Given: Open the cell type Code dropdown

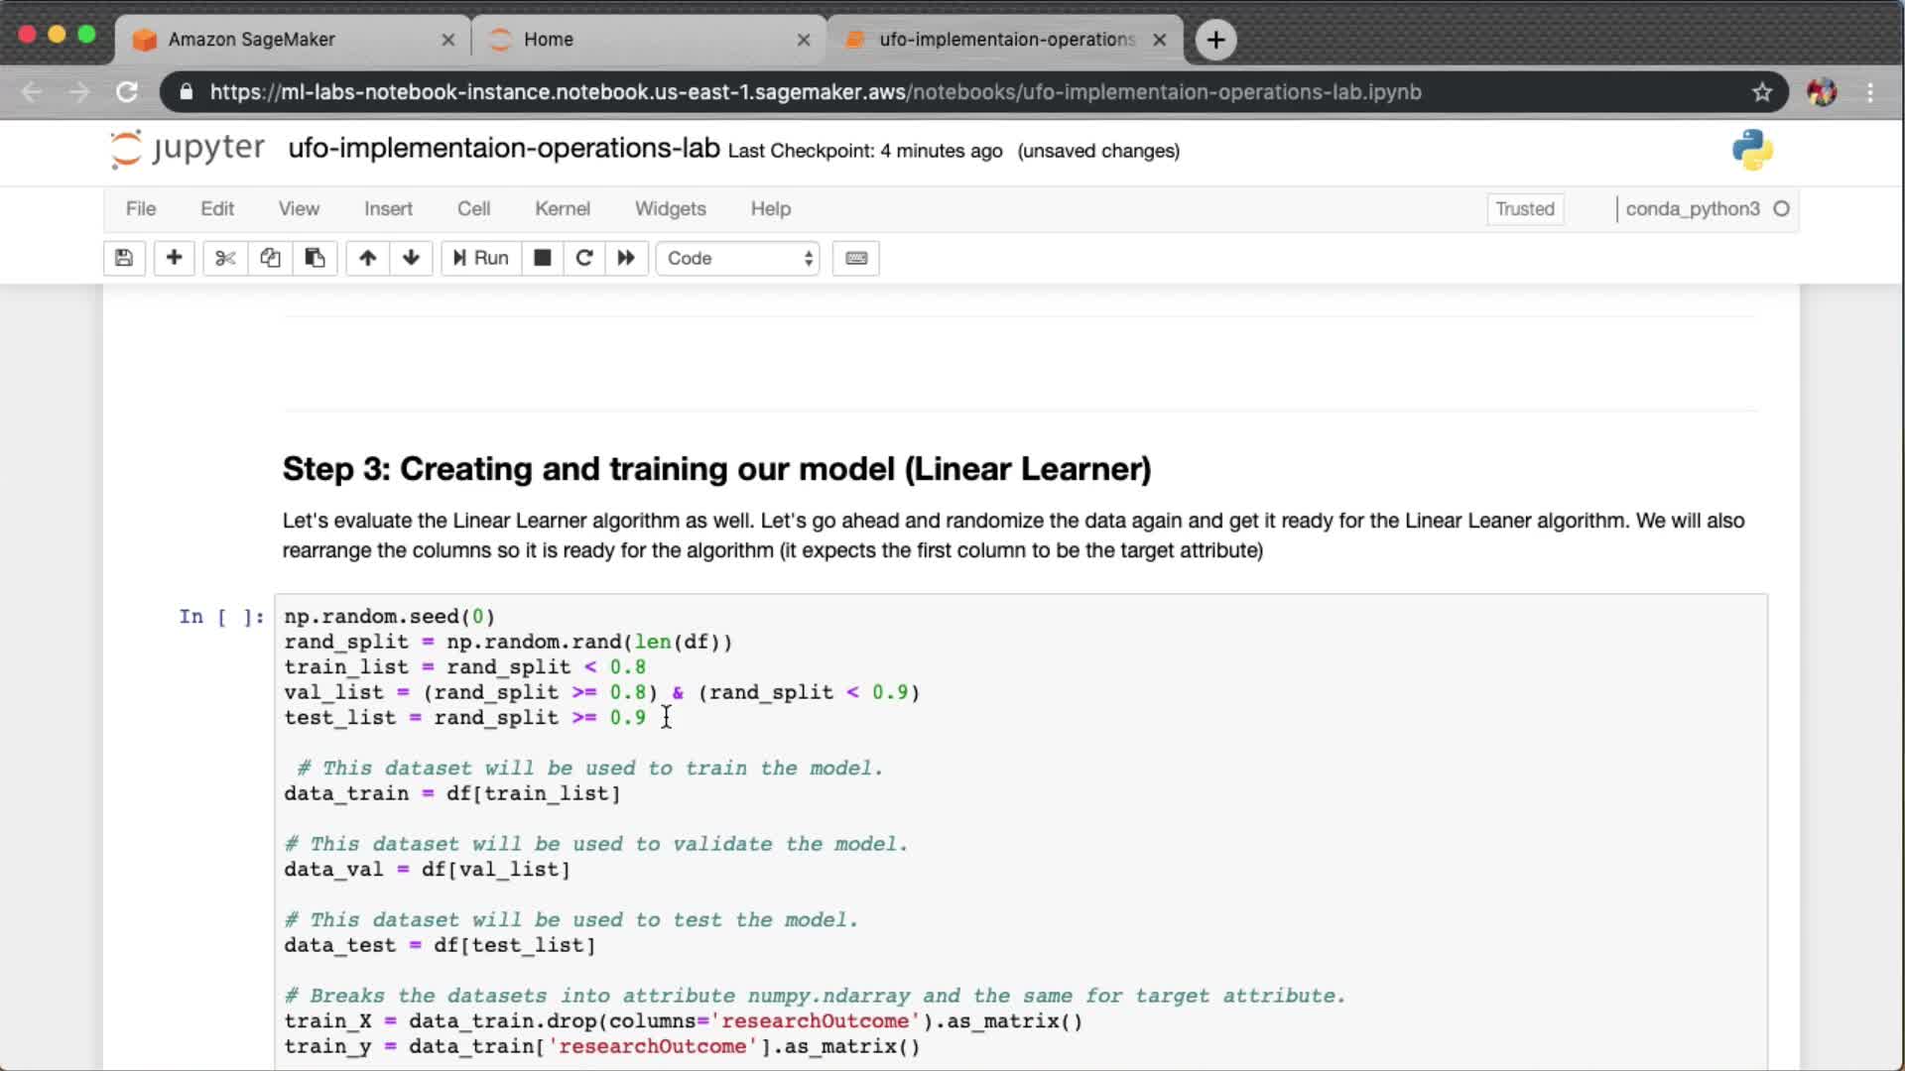Looking at the screenshot, I should [738, 258].
